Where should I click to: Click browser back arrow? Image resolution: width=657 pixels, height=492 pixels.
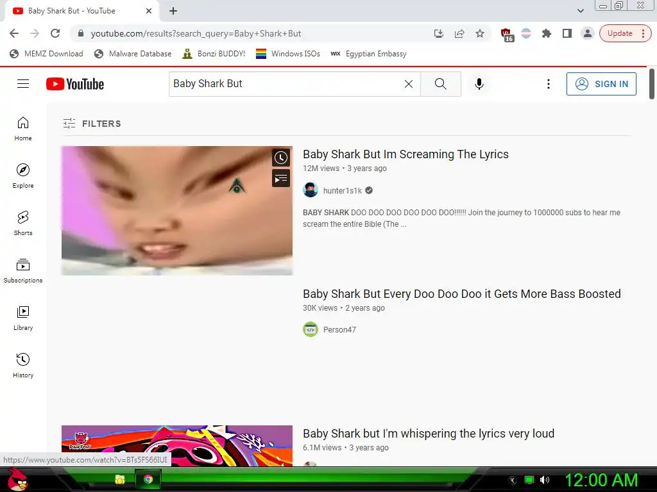point(14,33)
